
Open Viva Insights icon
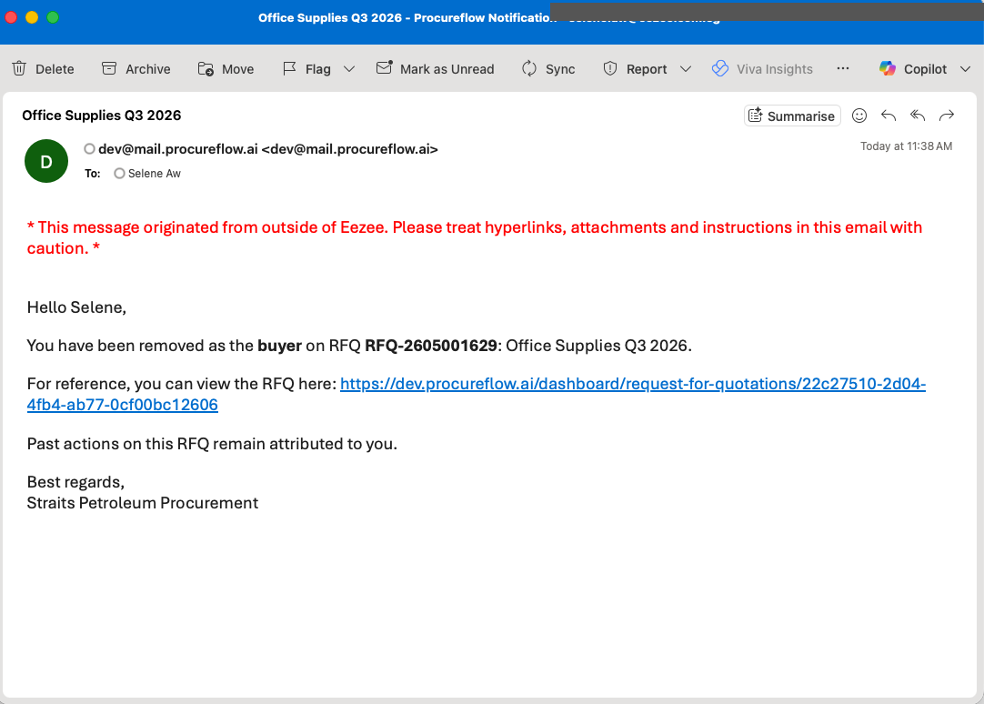click(x=719, y=68)
